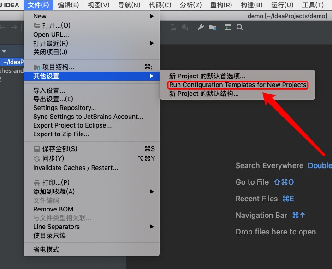Open the 代码(C) menu
Viewport: 332px width, 269px height.
pyautogui.click(x=160, y=5)
